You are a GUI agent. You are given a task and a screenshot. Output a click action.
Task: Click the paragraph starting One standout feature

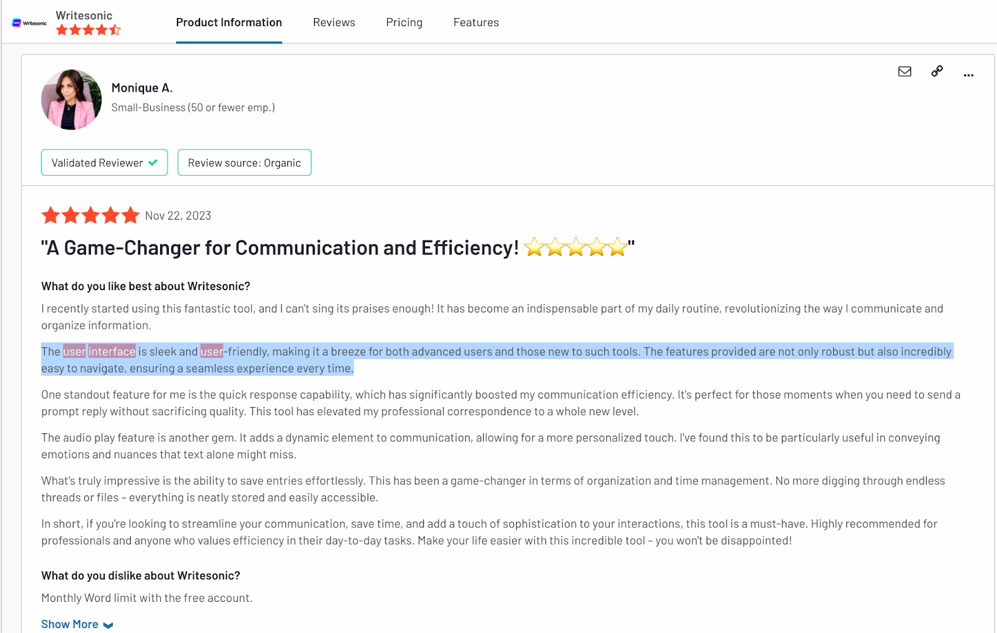[x=501, y=403]
